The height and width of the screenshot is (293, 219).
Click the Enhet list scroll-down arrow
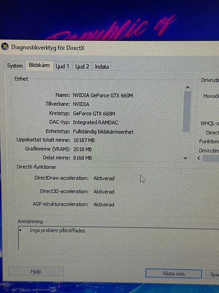click(x=185, y=158)
